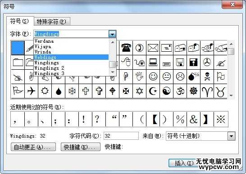This screenshot has height=174, width=246.
Task: Choose the skull and crossbones symbol
Action: 207,76
